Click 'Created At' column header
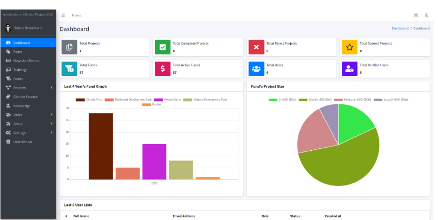Screen dimensions: 438x220 coord(333,216)
